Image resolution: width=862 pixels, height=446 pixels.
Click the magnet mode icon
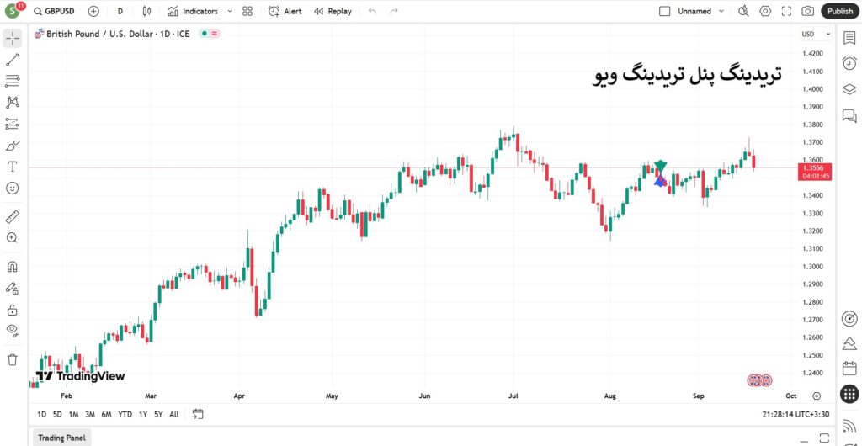click(x=13, y=267)
